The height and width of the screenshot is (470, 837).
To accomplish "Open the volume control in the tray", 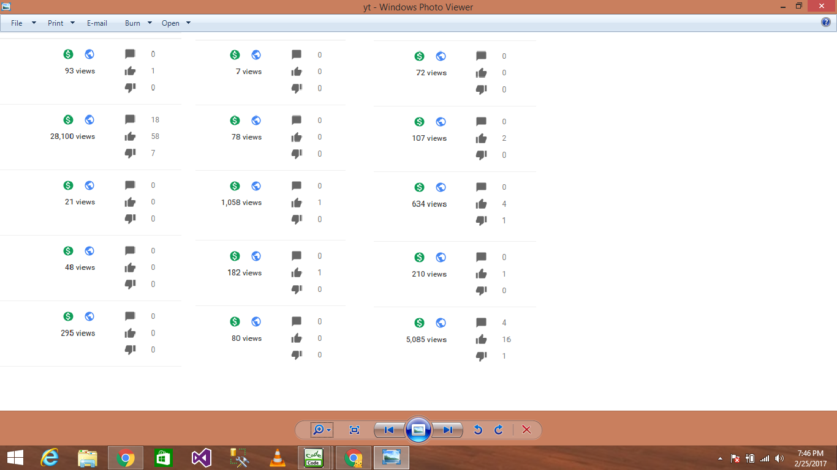I will 779,458.
